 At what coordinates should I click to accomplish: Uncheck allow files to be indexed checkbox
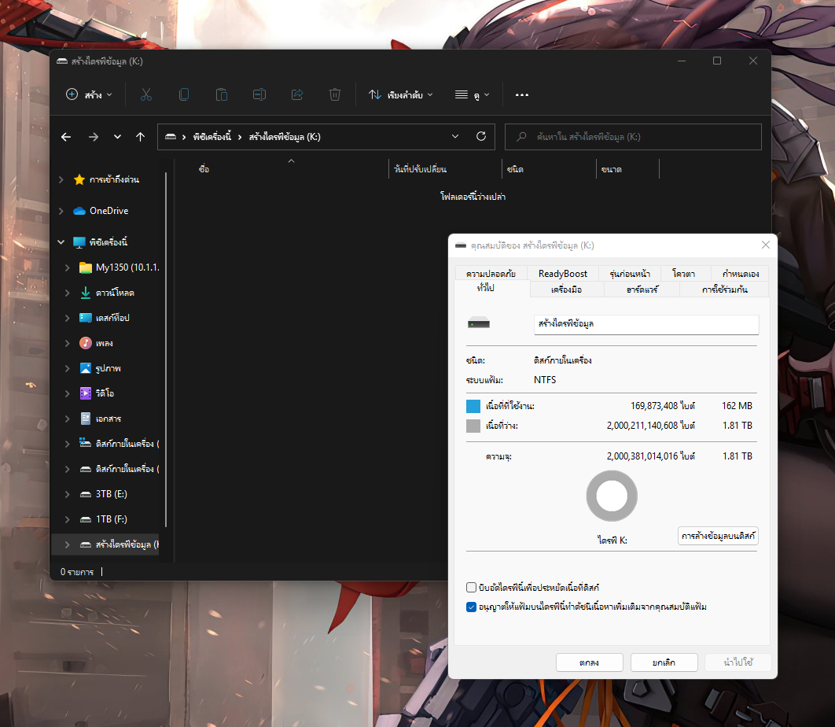471,607
